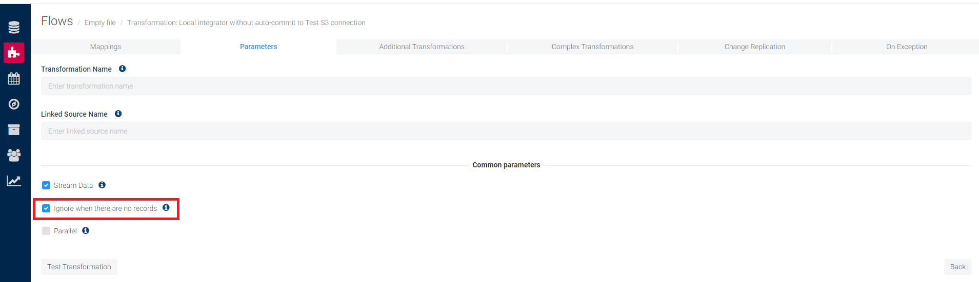Click the Test Transformation button

pyautogui.click(x=79, y=267)
